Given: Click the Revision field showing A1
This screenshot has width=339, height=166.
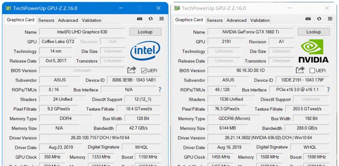Looking at the screenshot, I should pos(281,41).
